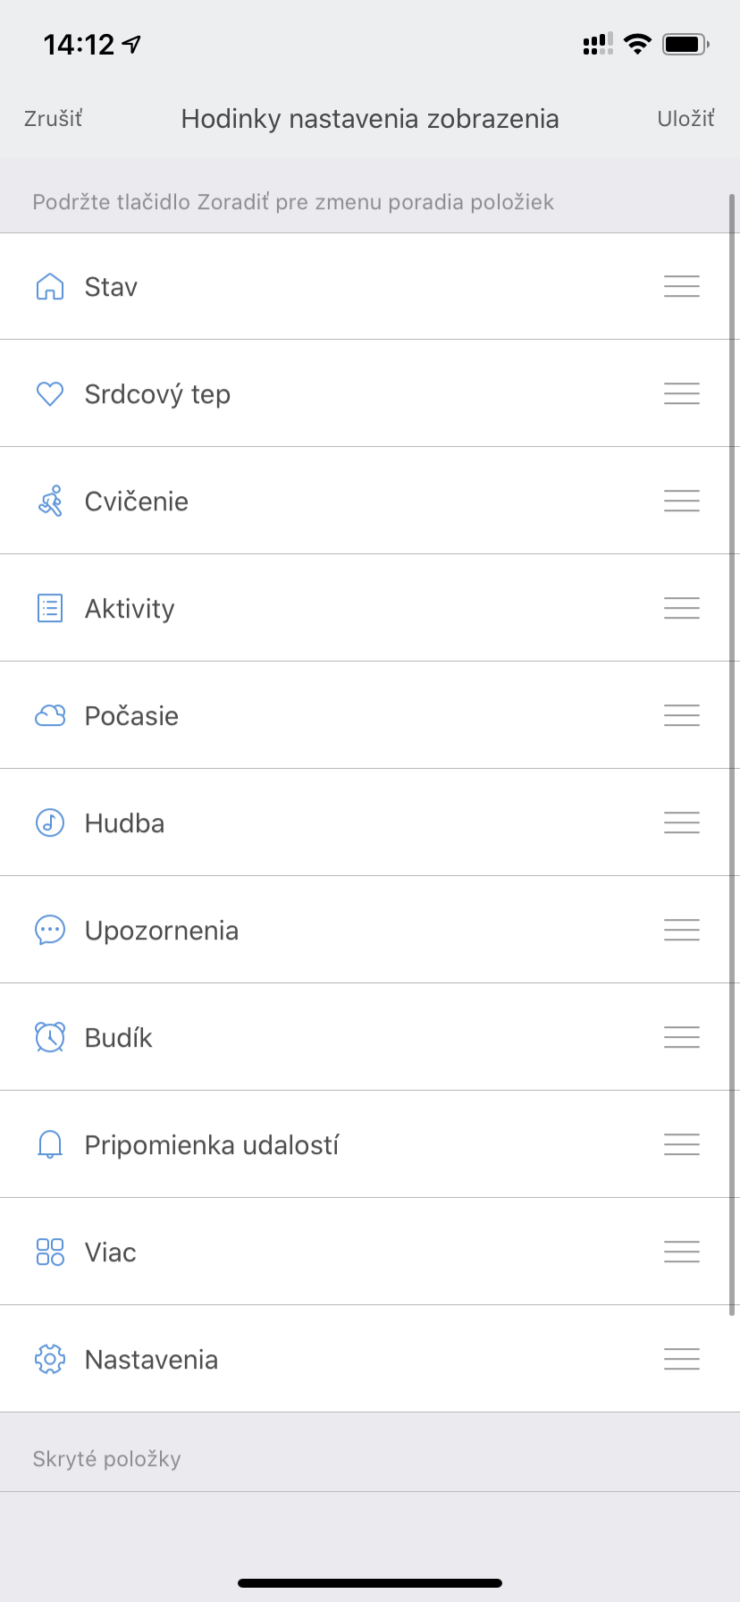Image resolution: width=740 pixels, height=1602 pixels.
Task: Tap the gear icon for Nastavenia
Action: [x=50, y=1359]
